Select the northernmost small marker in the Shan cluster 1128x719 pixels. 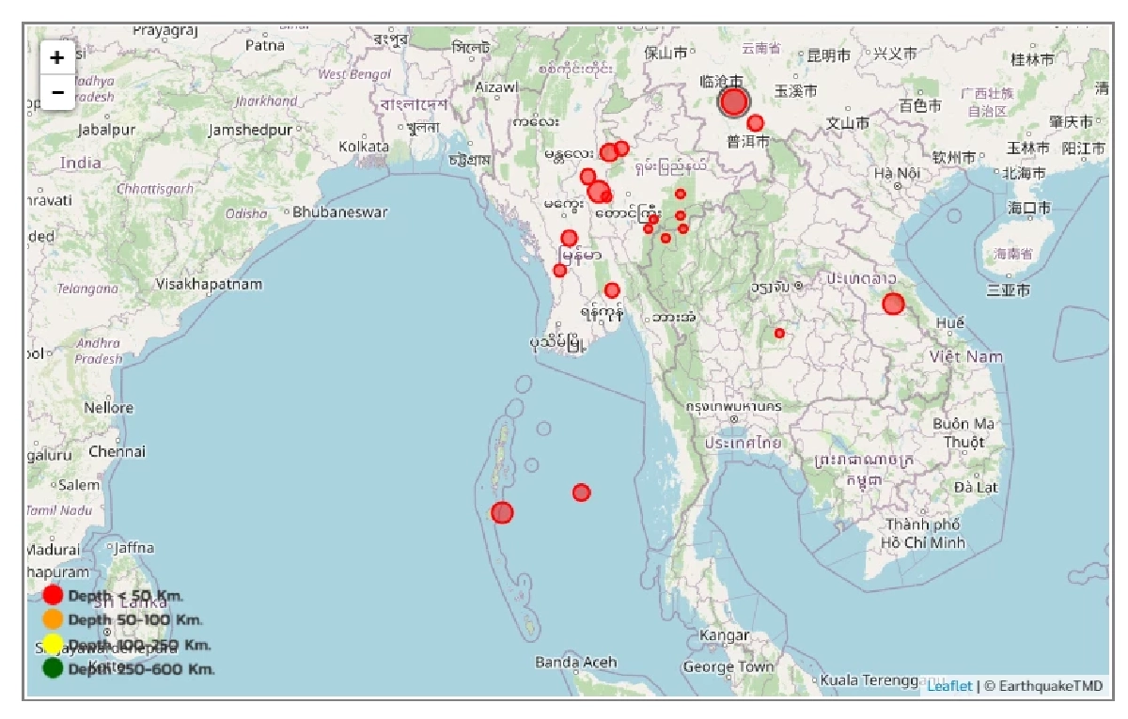[x=680, y=194]
